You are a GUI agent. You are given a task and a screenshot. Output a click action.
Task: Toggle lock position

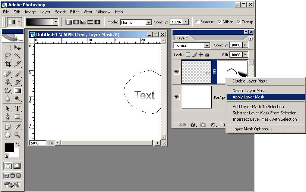click(x=201, y=55)
